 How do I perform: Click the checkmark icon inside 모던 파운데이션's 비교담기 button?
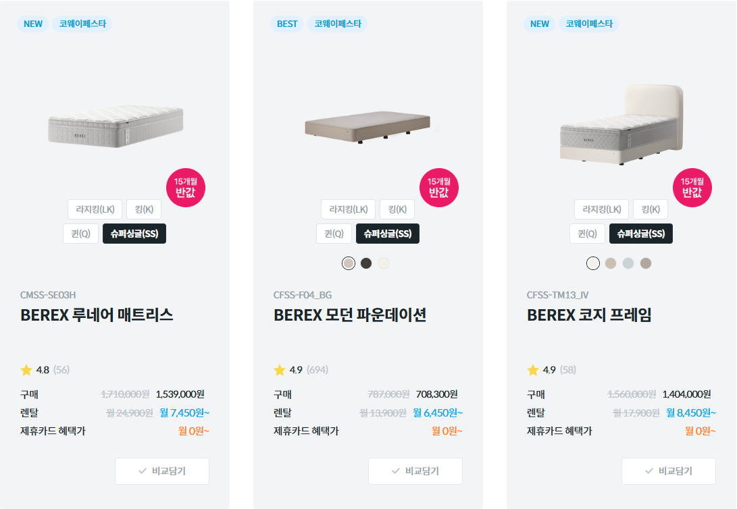tap(394, 471)
